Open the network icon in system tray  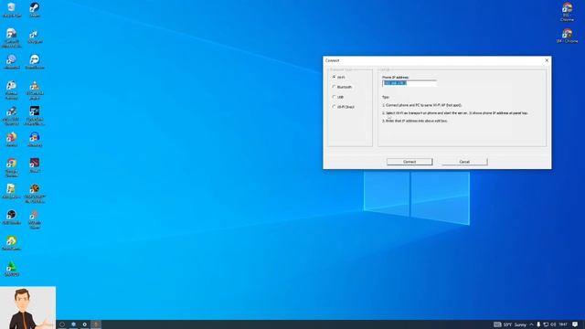tap(546, 324)
